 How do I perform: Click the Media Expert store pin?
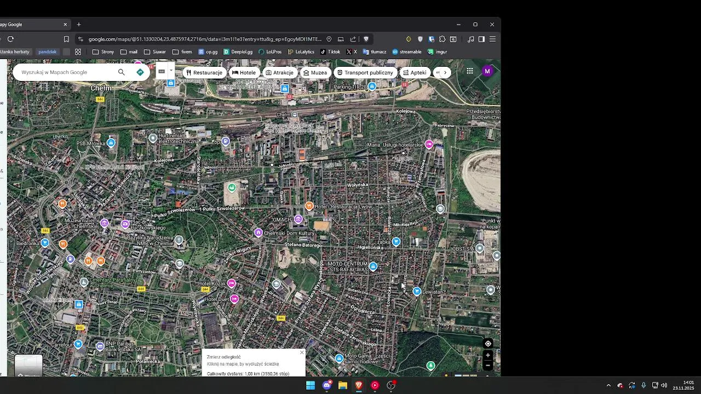point(79,304)
